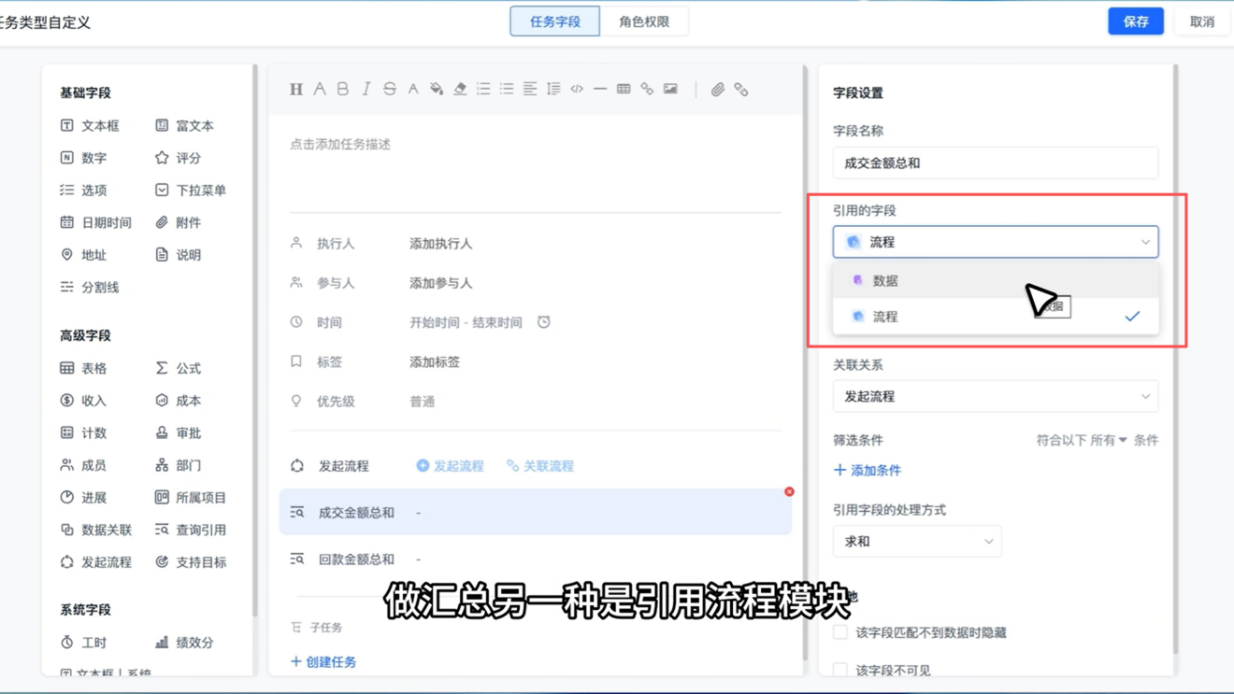The height and width of the screenshot is (694, 1234).
Task: Add 日期时间 field
Action: point(95,222)
